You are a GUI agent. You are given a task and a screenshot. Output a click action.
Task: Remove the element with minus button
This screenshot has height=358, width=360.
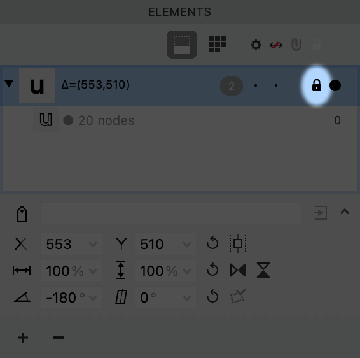59,338
